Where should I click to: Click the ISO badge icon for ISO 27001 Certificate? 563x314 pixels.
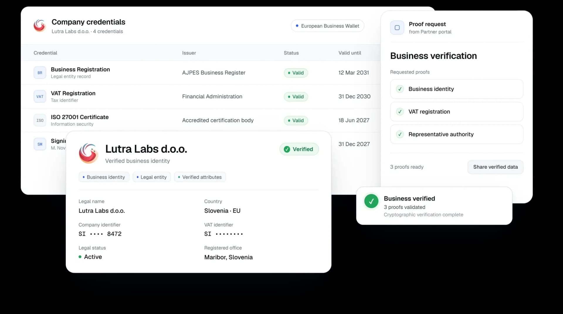click(40, 120)
